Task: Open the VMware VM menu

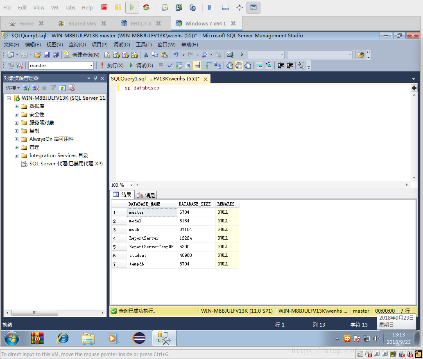Action: click(54, 7)
